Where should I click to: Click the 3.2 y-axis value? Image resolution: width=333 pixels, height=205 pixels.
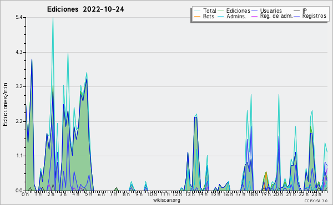(19, 86)
